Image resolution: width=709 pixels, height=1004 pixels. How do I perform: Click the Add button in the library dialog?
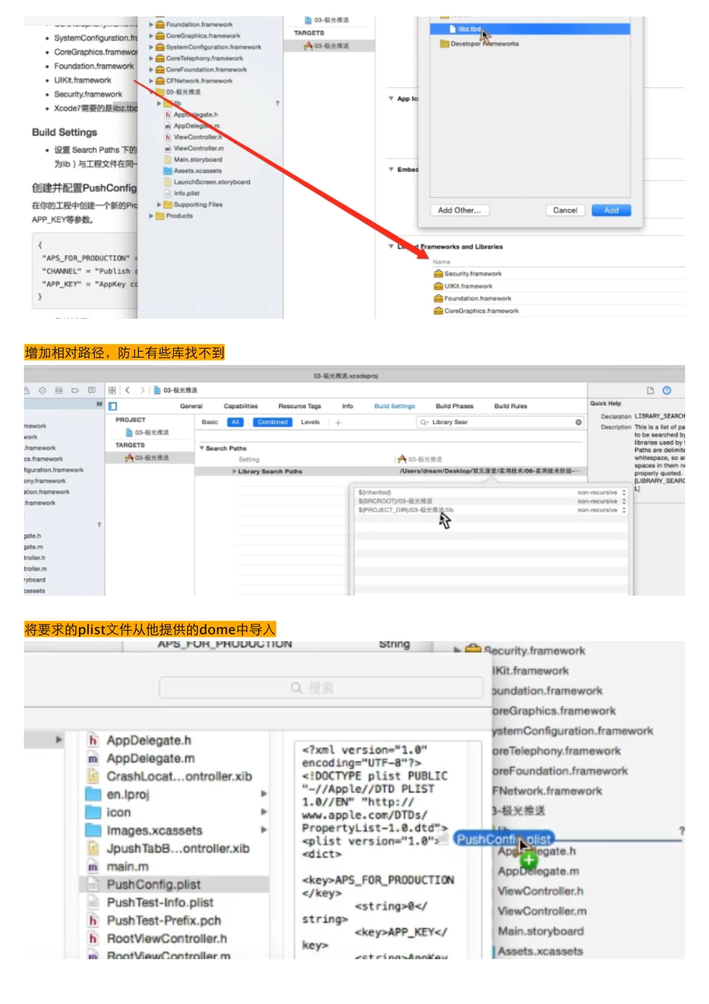610,211
